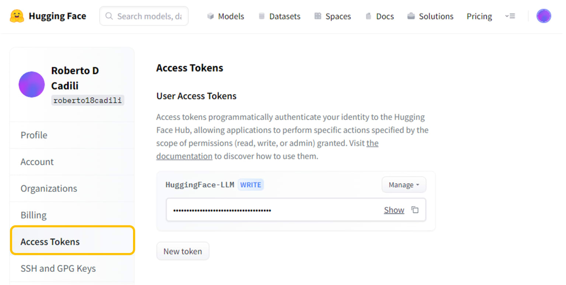Click the Hugging Face emoji logo
566x285 pixels.
click(17, 16)
